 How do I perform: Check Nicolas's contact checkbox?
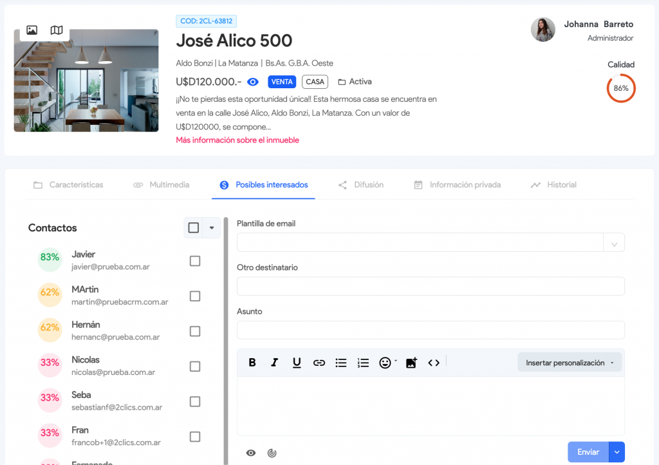194,366
